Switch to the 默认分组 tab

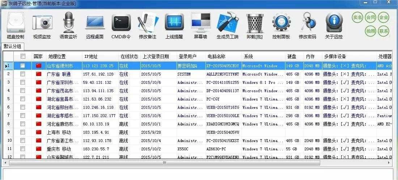coord(13,46)
